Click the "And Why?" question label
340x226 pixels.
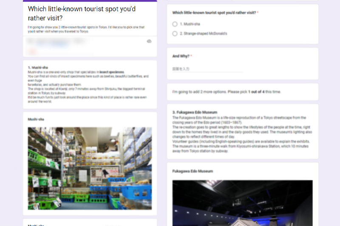pyautogui.click(x=181, y=56)
